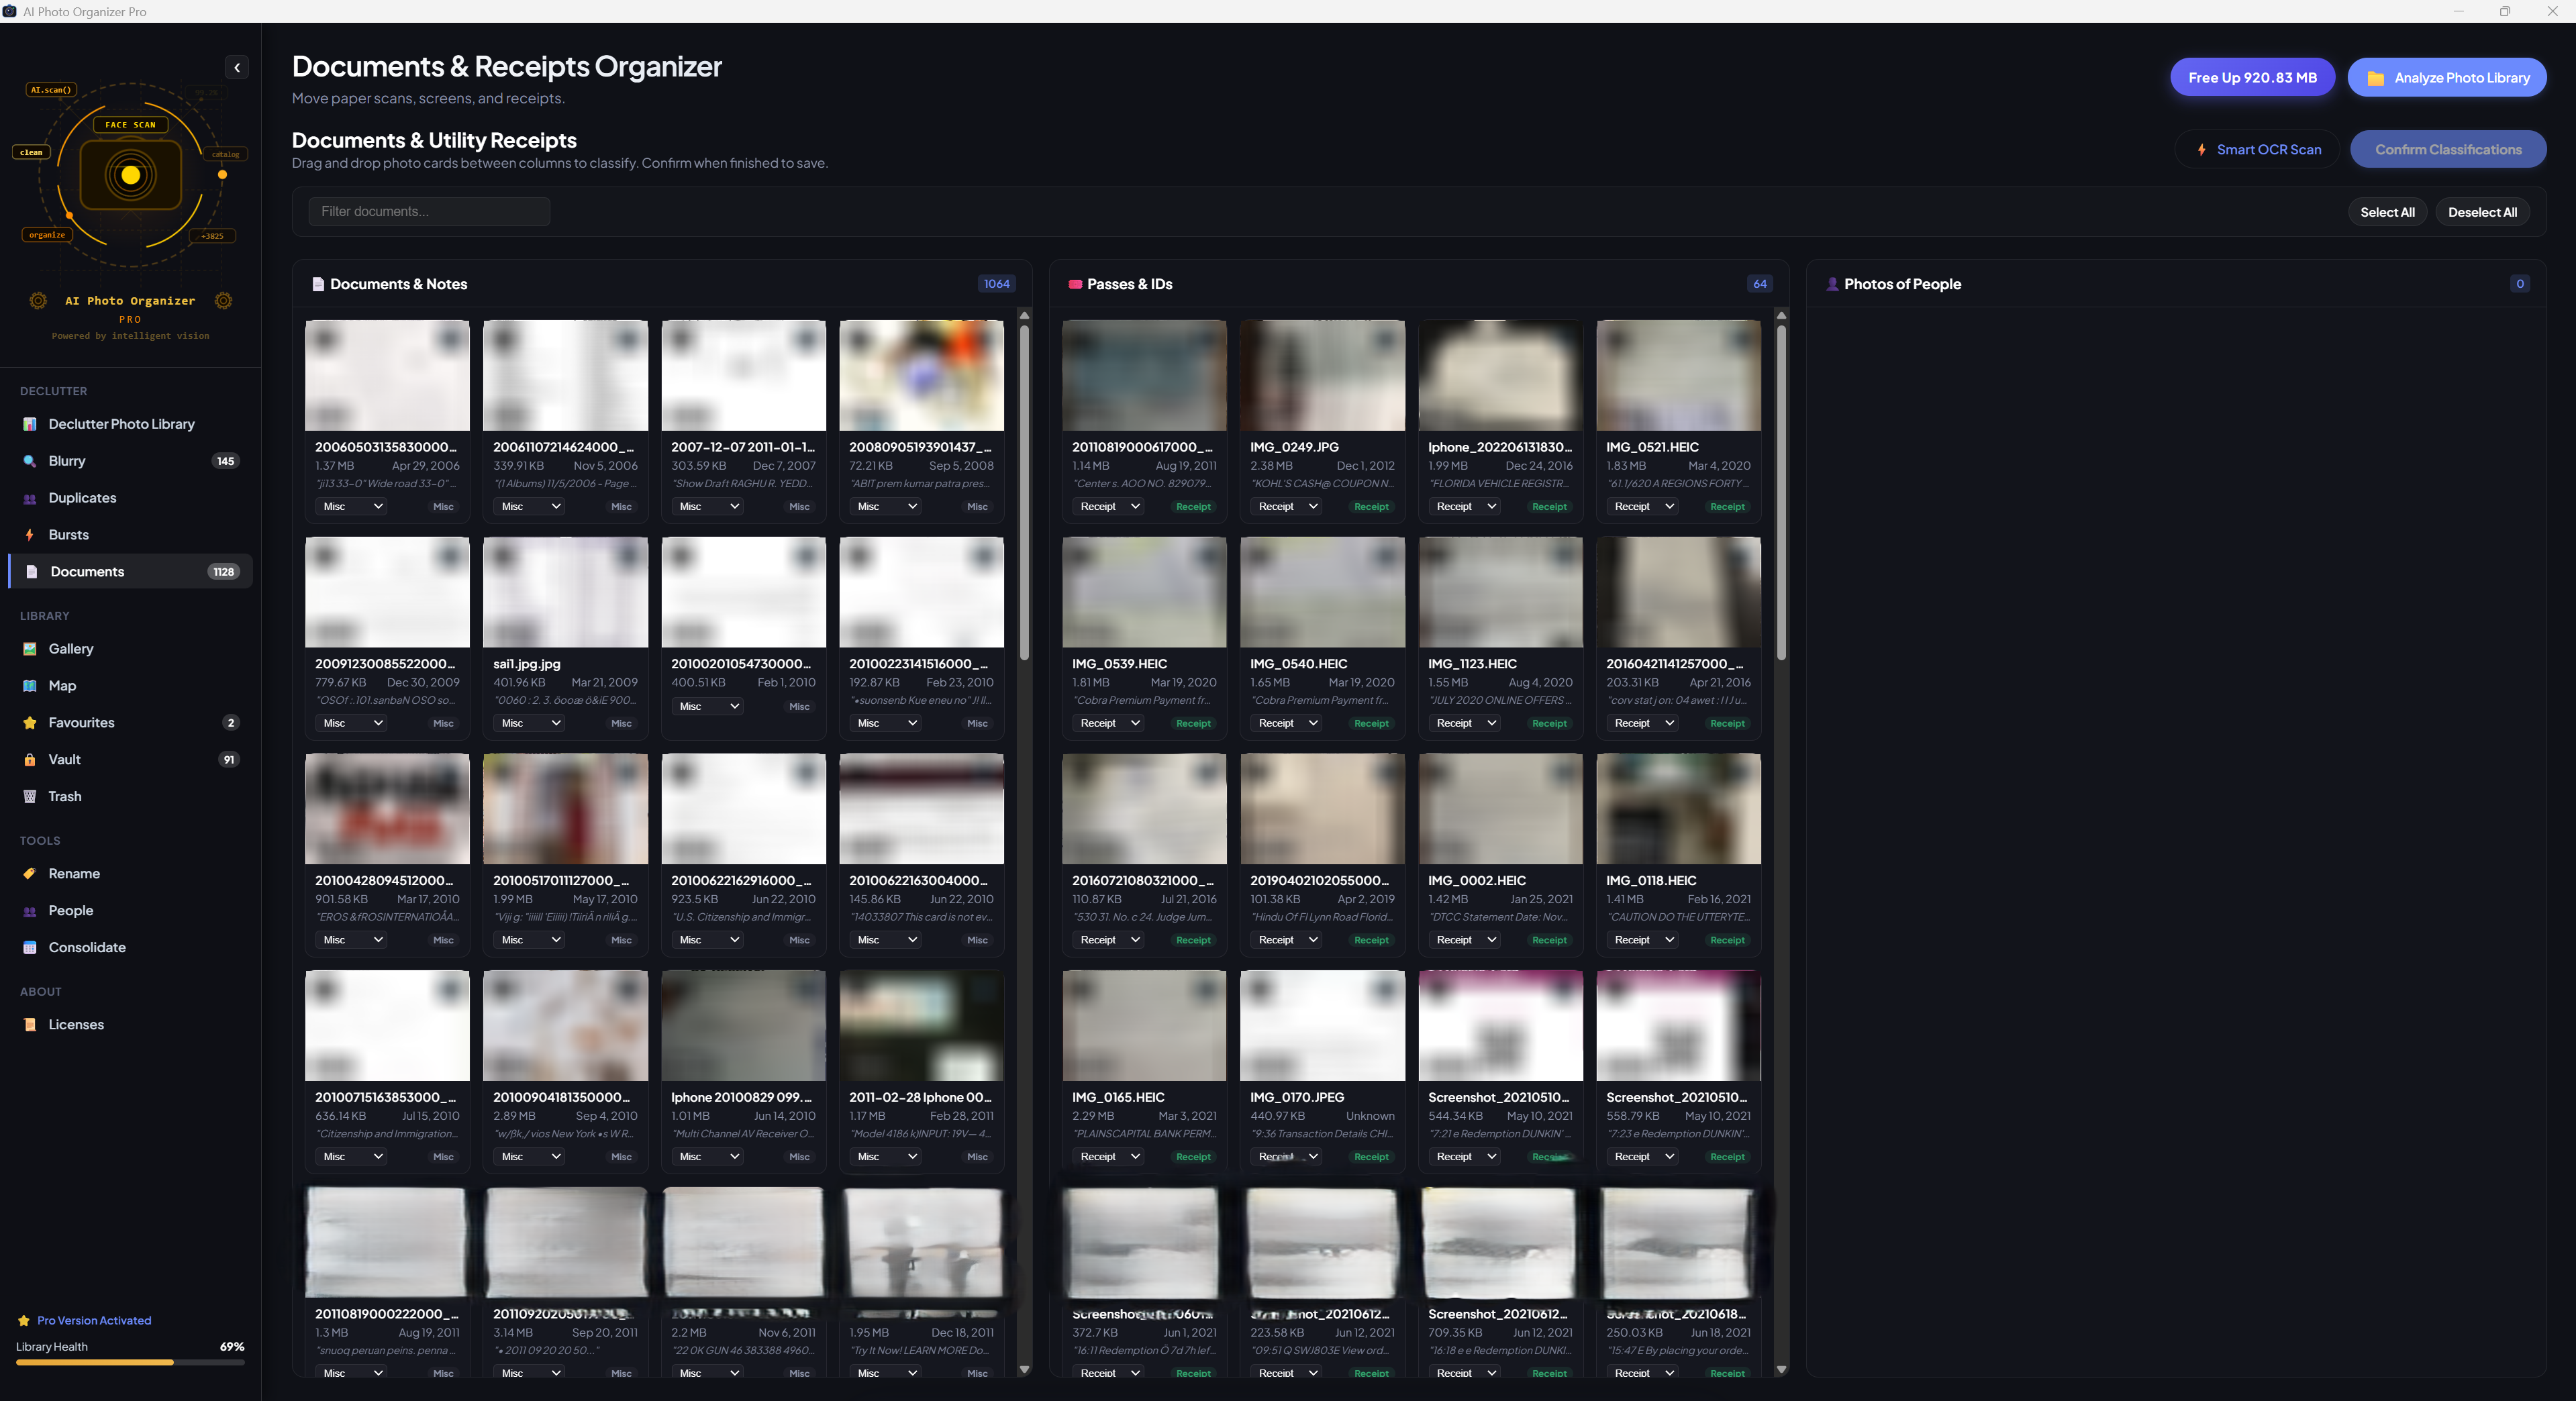Viewport: 2576px width, 1401px height.
Task: Click Deselect All button
Action: tap(2482, 212)
